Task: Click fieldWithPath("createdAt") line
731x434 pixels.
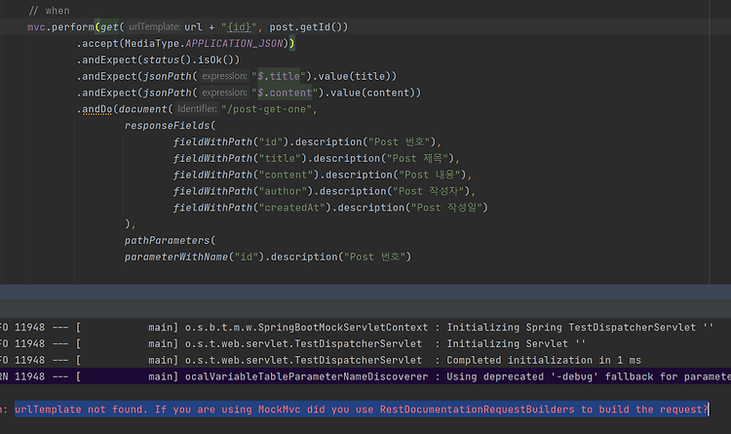Action: pyautogui.click(x=330, y=207)
